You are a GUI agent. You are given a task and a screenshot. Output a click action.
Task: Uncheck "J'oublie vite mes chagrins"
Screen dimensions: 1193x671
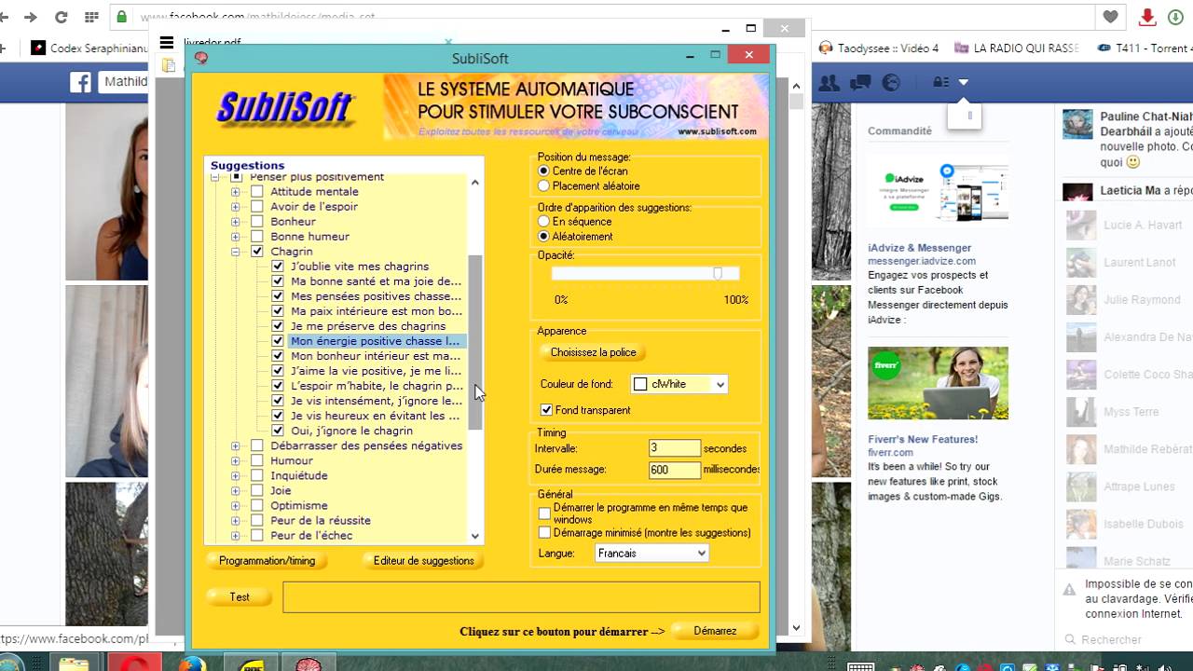(x=278, y=267)
